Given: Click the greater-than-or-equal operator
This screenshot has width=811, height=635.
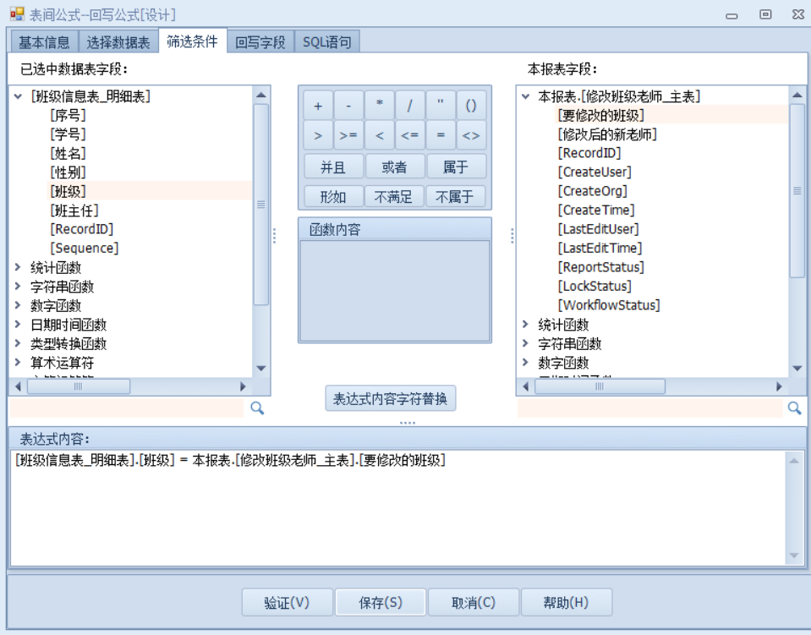Looking at the screenshot, I should point(348,135).
